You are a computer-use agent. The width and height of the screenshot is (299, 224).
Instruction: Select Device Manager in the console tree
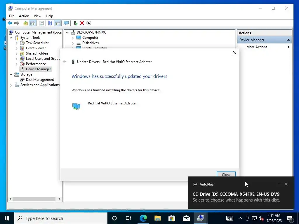(x=38, y=69)
